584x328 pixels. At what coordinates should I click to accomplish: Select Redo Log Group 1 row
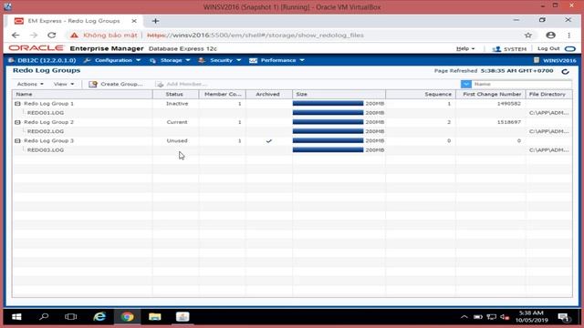tap(292, 104)
